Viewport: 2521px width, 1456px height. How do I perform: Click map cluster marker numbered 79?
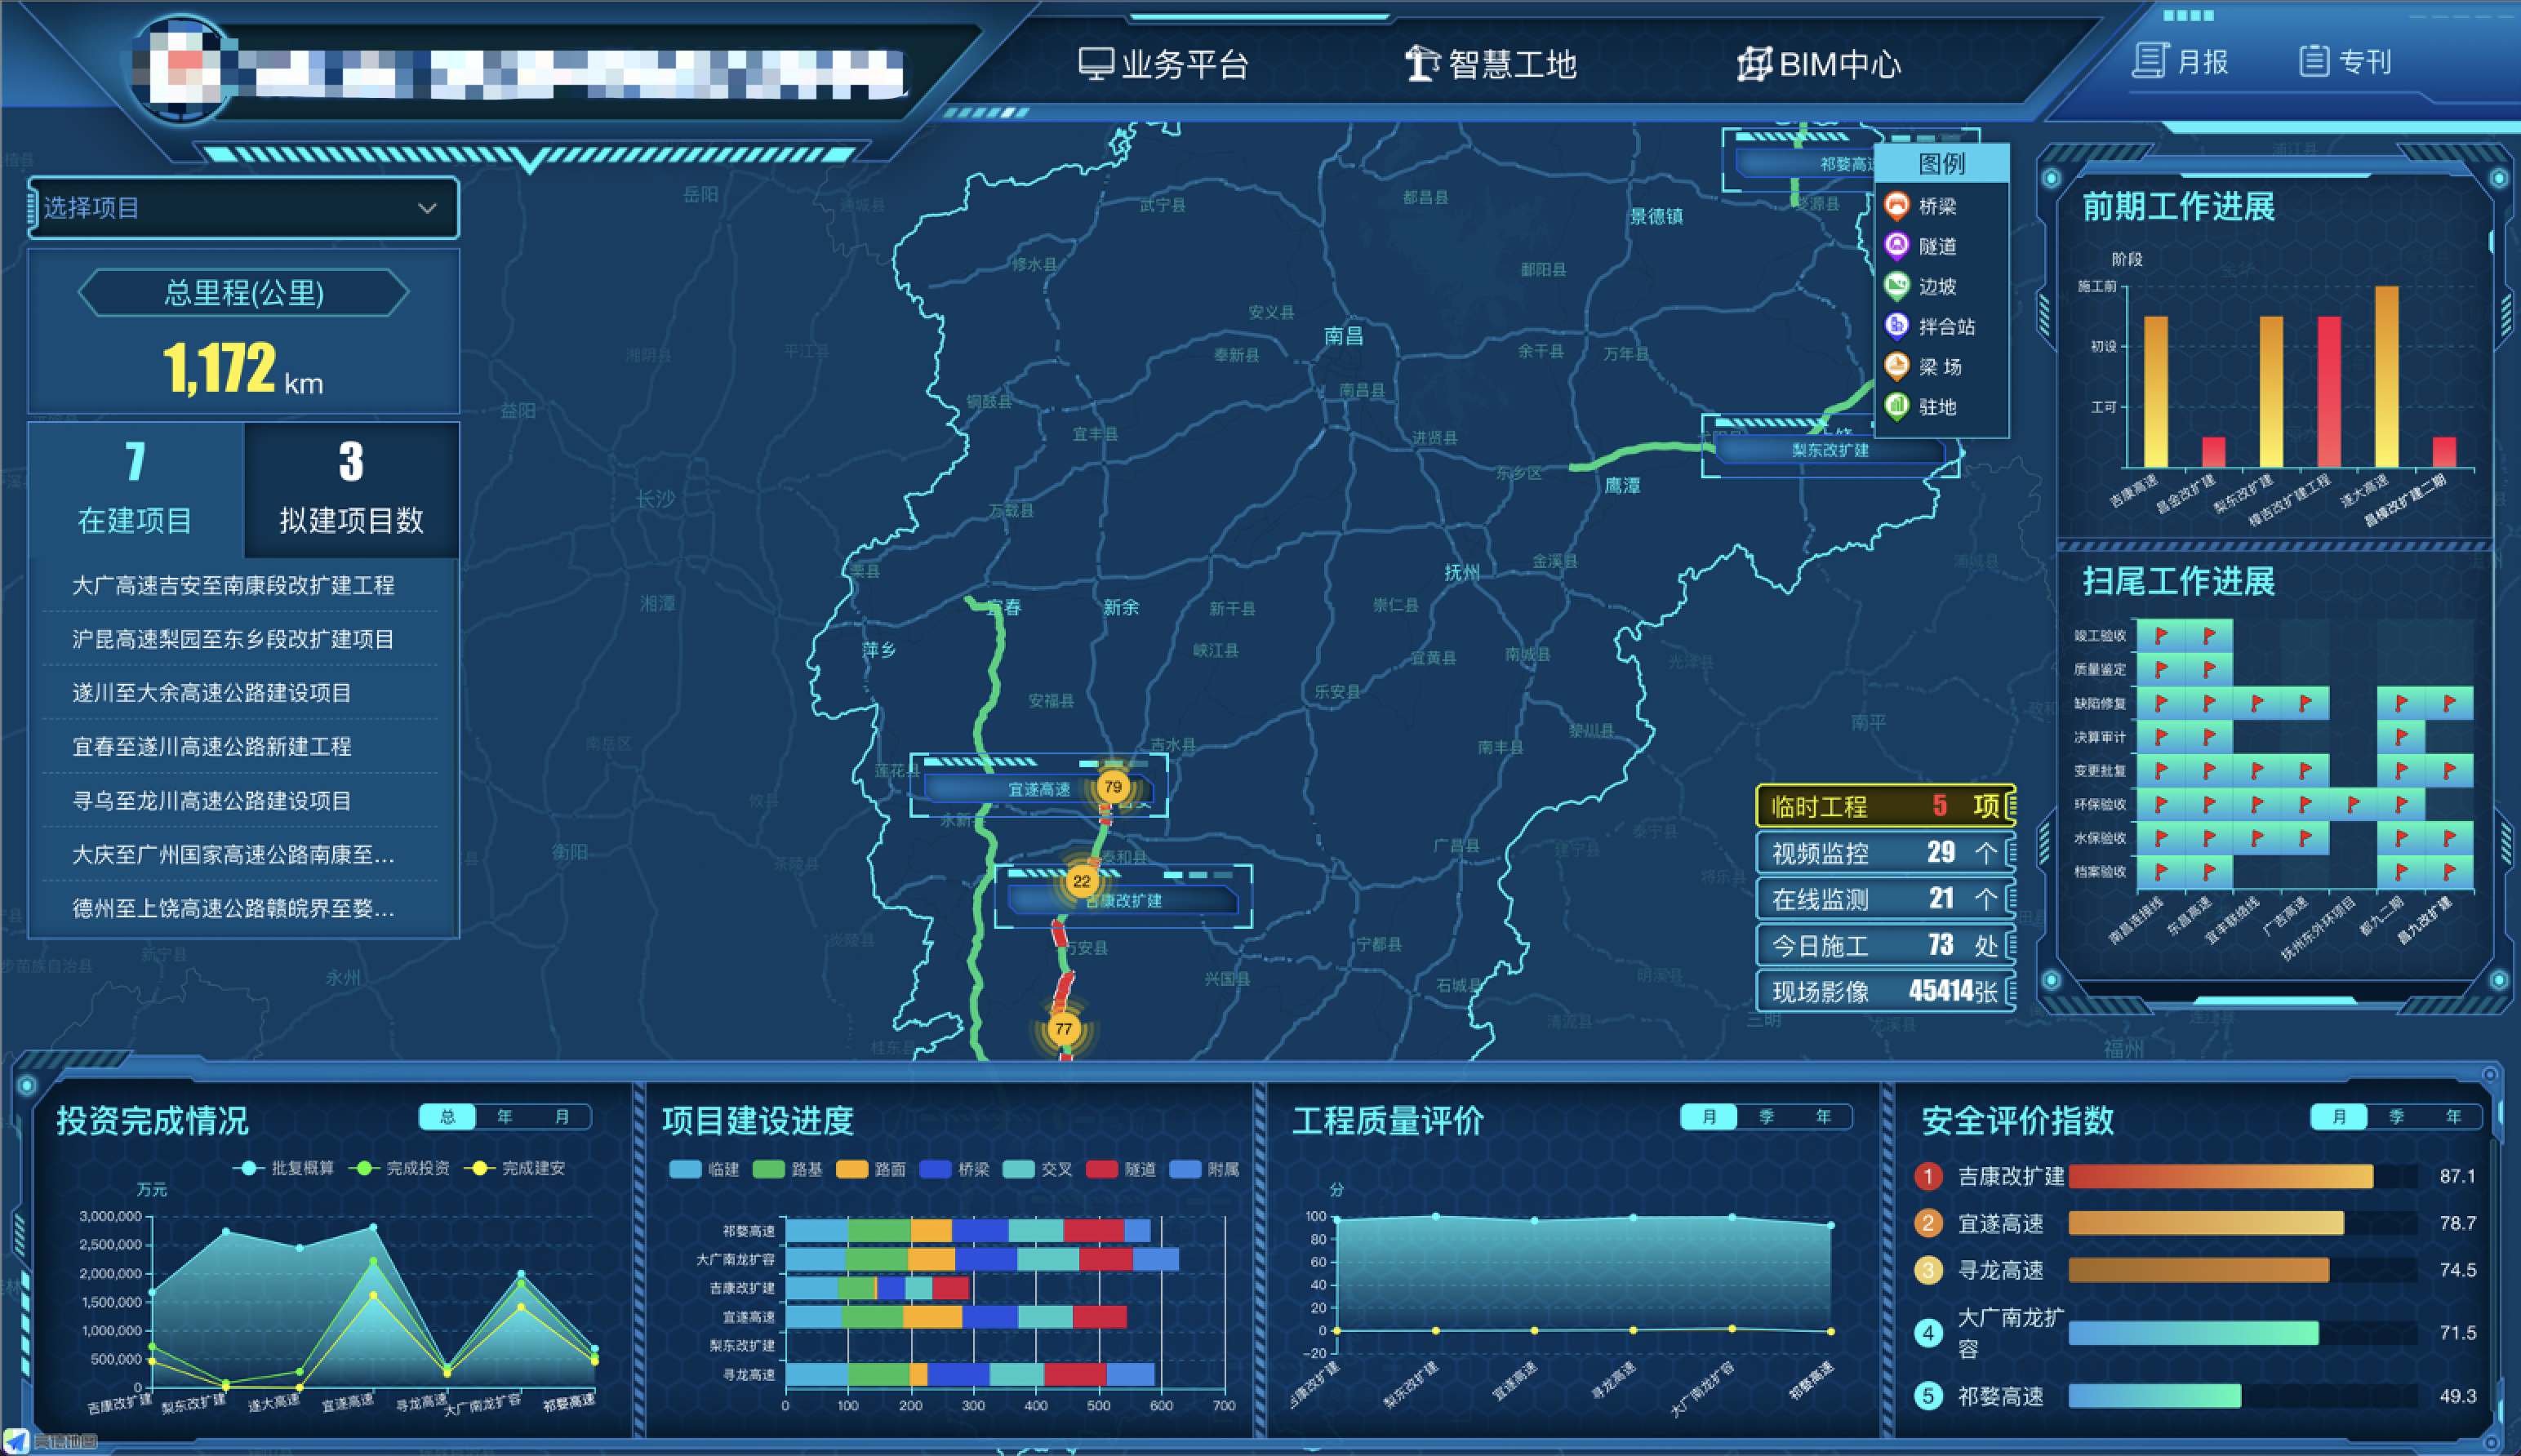coord(1112,787)
